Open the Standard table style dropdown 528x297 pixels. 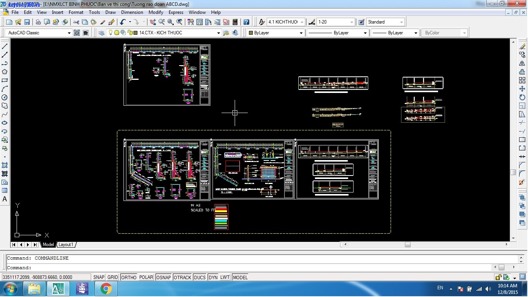[x=402, y=22]
